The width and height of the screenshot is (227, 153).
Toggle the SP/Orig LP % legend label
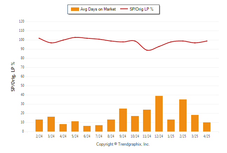142,9
